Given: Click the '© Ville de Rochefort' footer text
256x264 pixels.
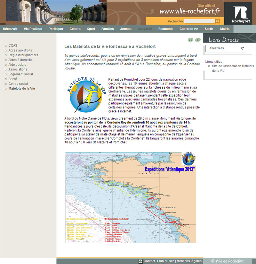Looking at the screenshot, I should (x=228, y=261).
